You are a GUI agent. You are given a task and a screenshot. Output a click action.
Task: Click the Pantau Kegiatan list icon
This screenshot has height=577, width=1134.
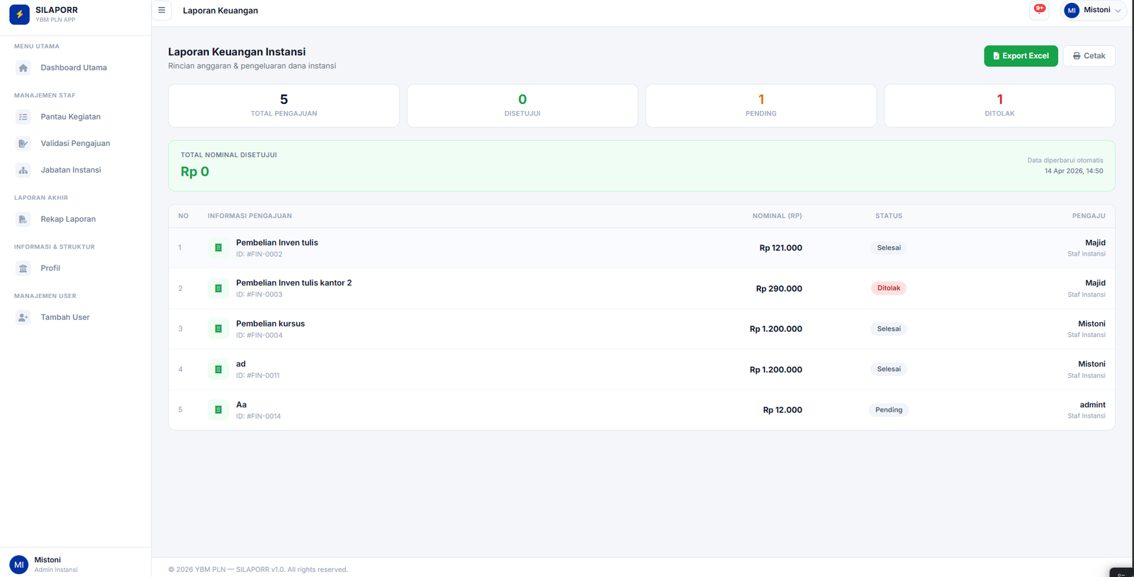click(23, 117)
